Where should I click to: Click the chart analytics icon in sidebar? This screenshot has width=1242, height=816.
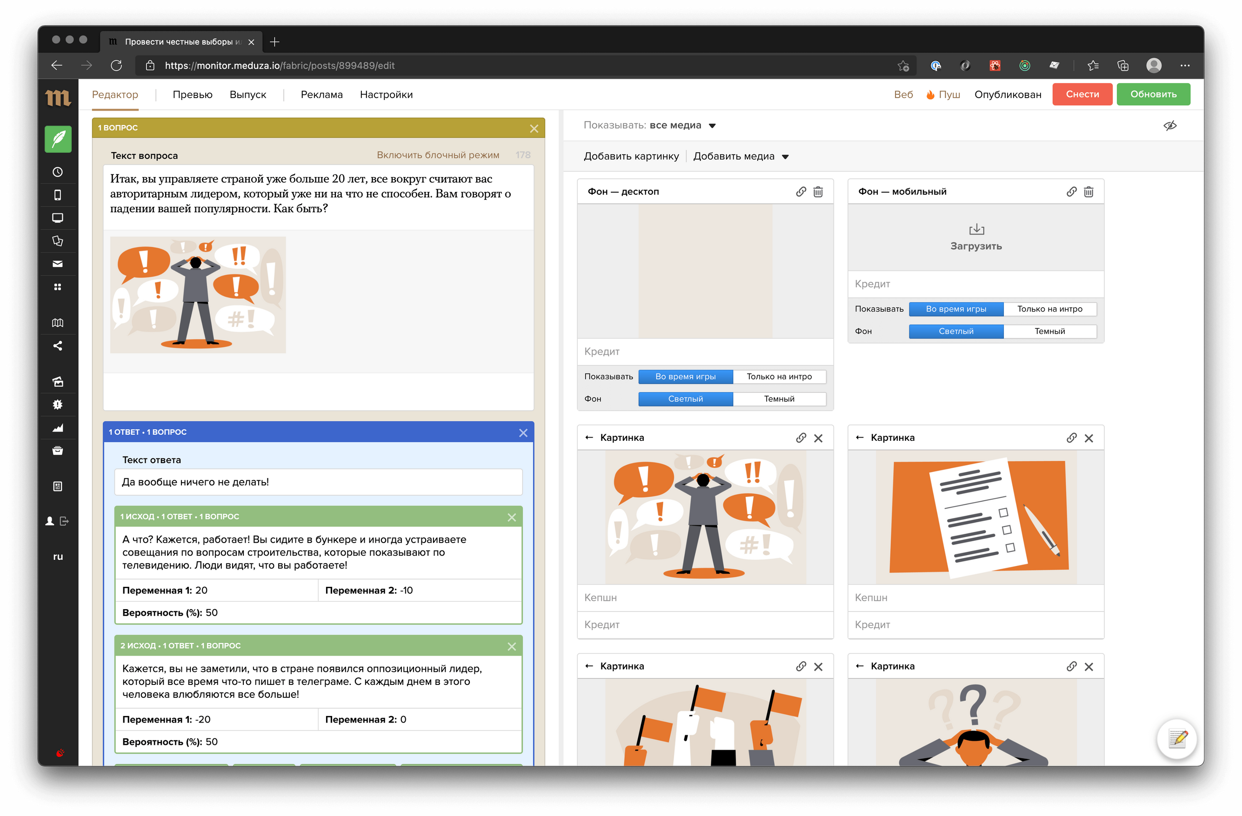tap(58, 428)
